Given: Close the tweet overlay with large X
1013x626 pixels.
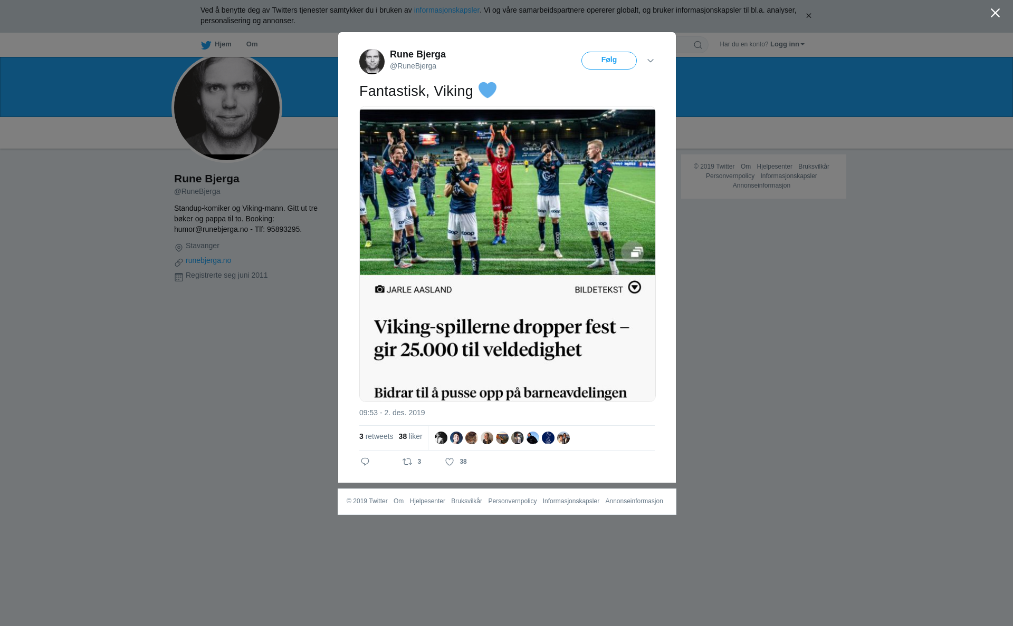Looking at the screenshot, I should point(995,13).
